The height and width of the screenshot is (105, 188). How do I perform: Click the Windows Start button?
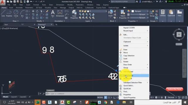click(x=185, y=102)
